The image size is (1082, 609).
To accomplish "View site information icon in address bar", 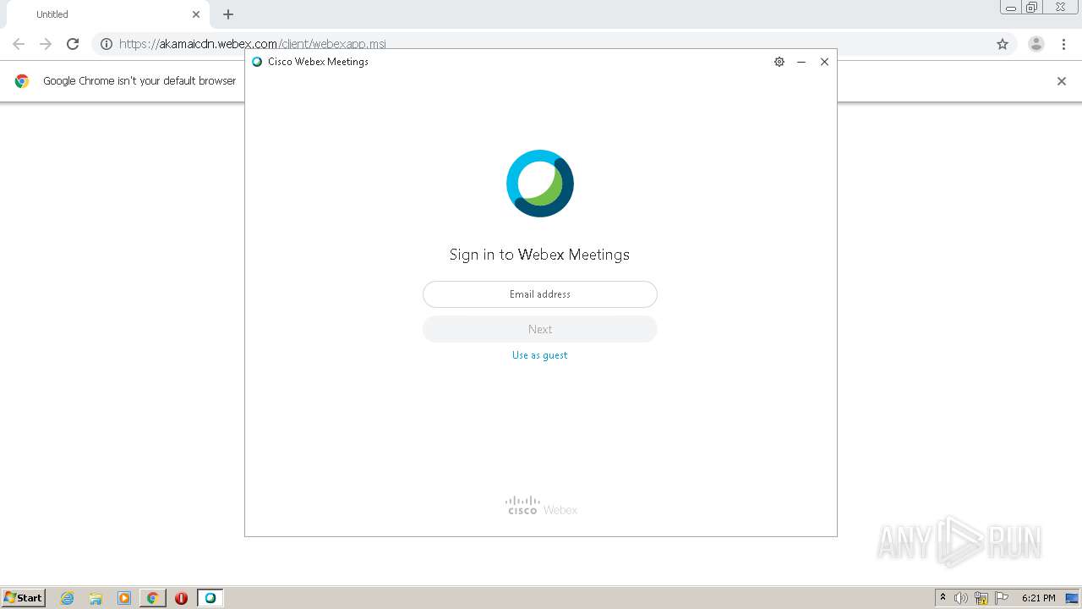I will point(107,44).
